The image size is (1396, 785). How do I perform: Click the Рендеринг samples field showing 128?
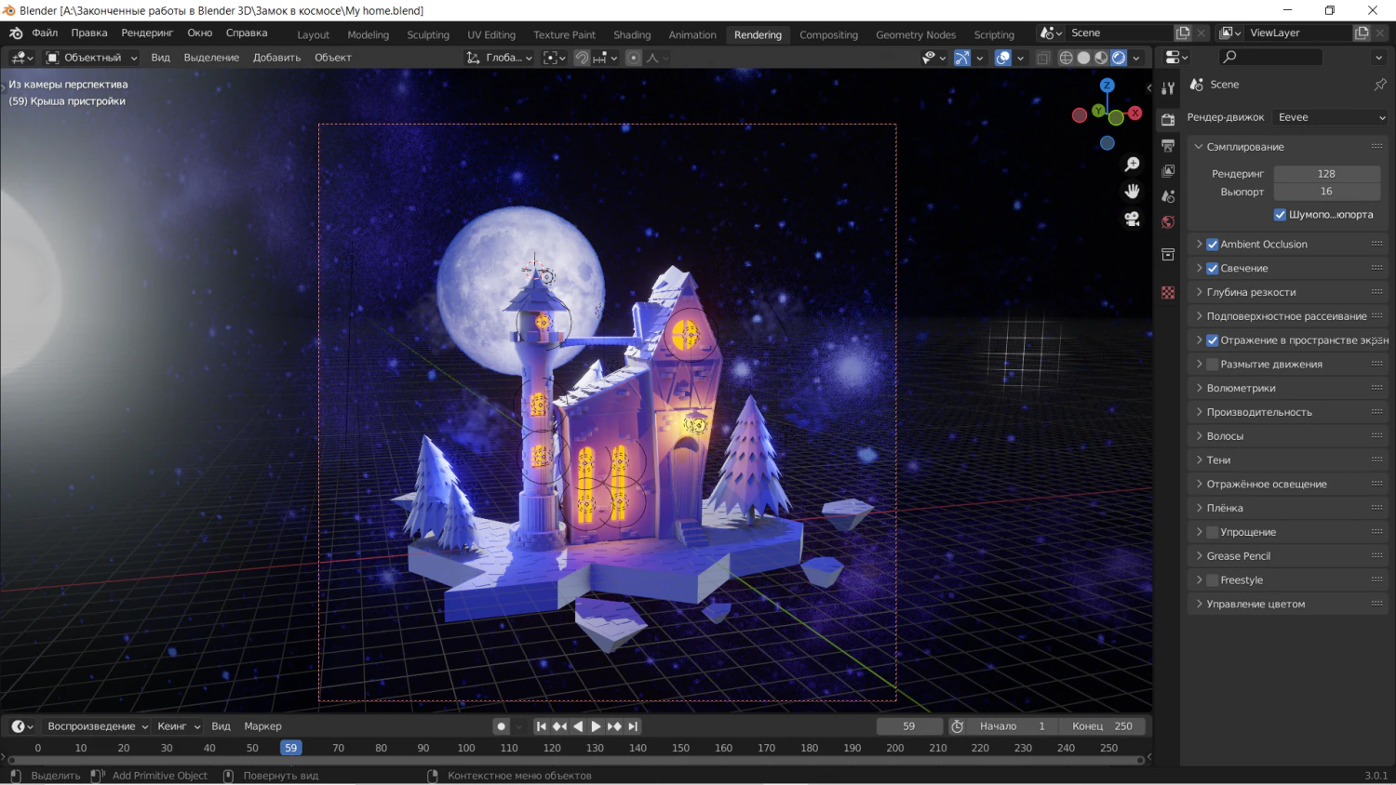(1326, 174)
